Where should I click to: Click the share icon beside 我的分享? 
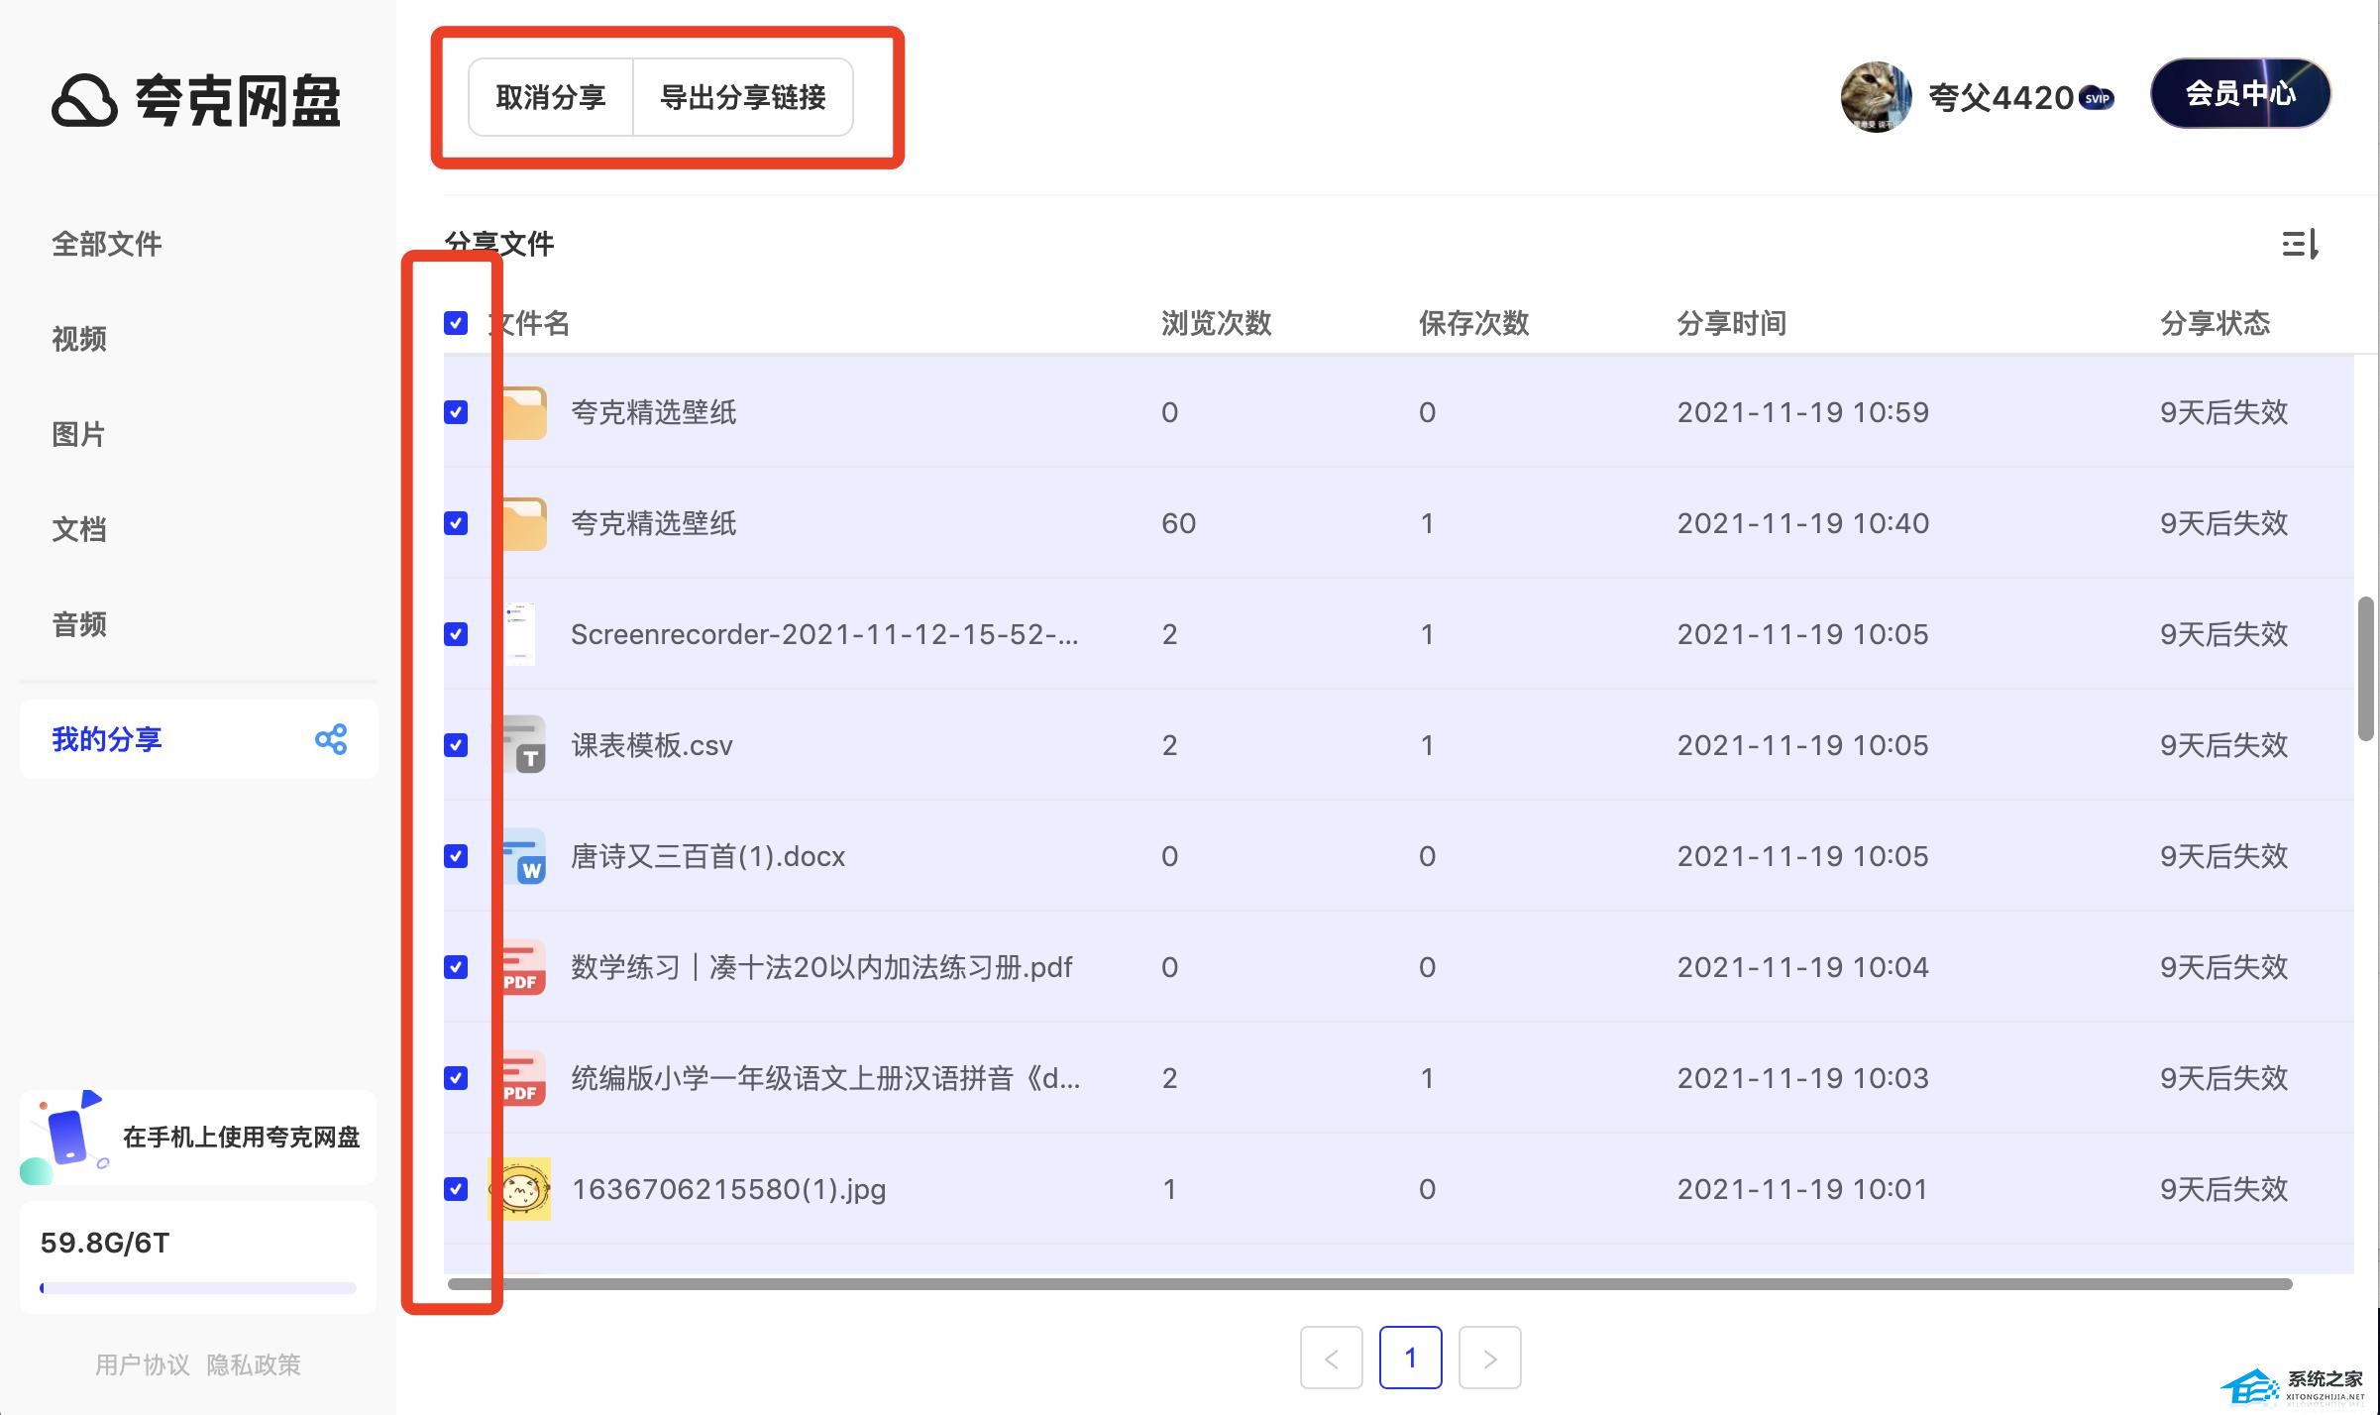pos(331,739)
